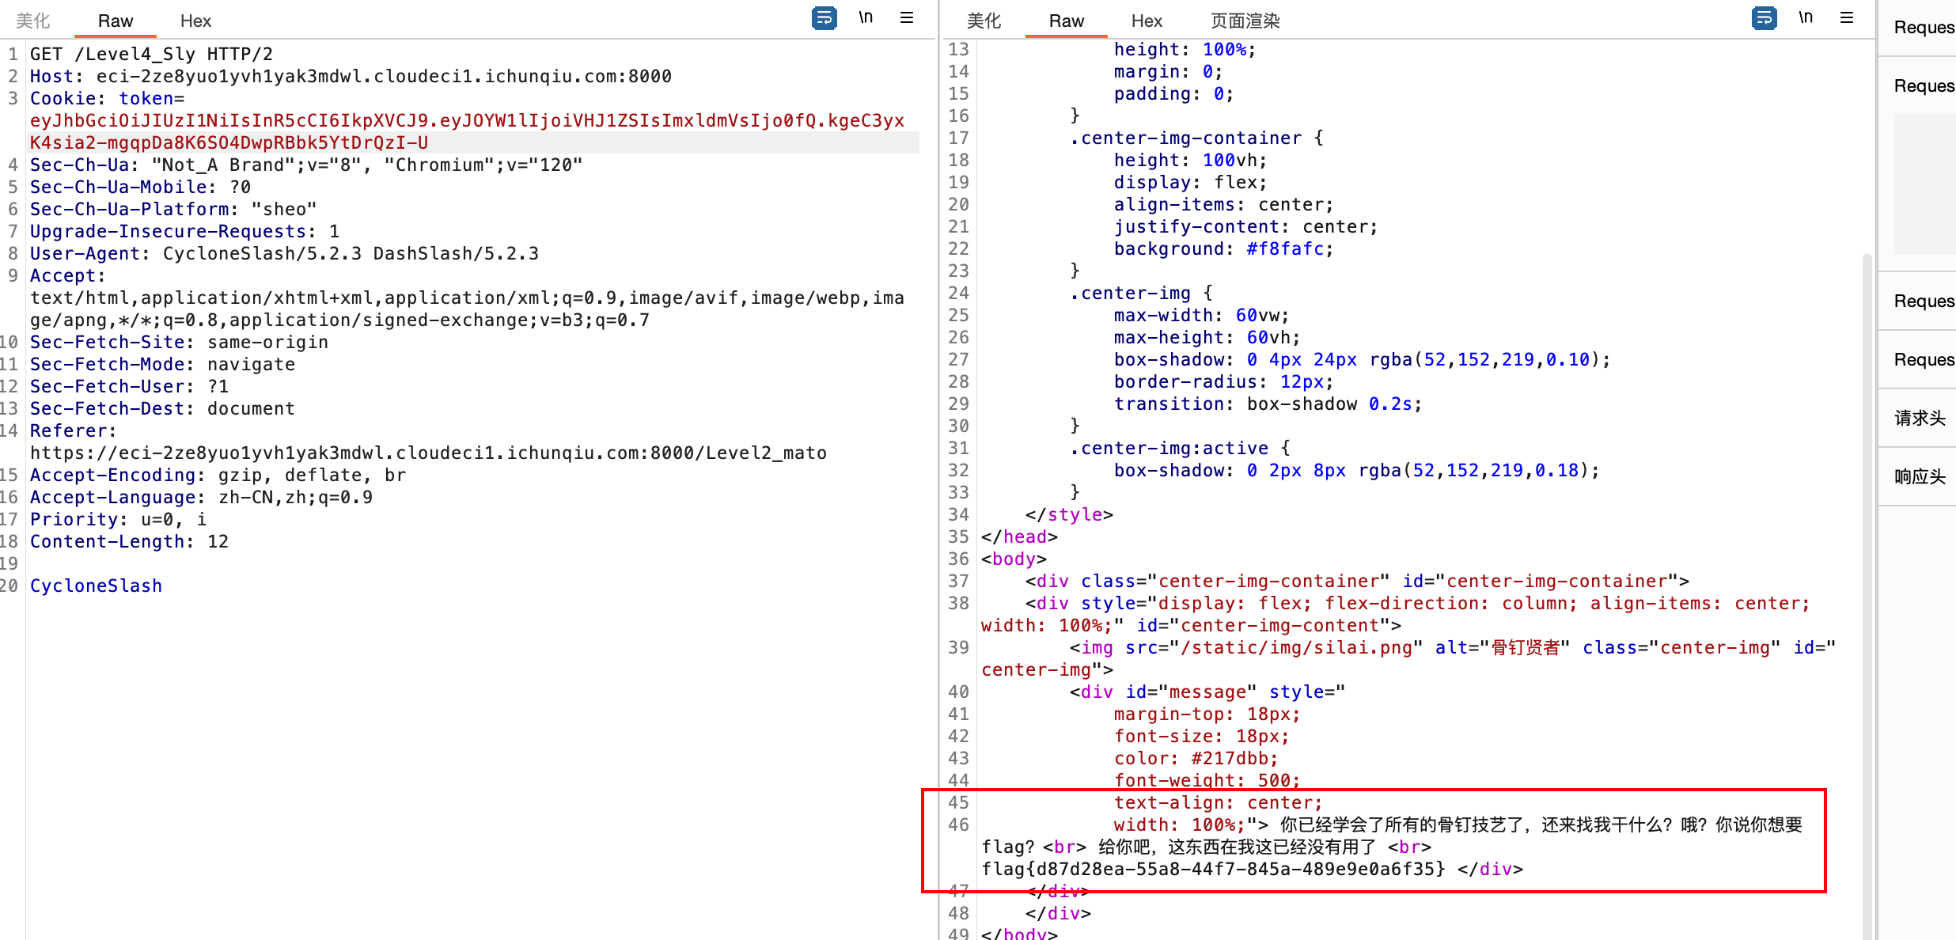Switch response view to 页面渲染 tab
Image resolution: width=1956 pixels, height=940 pixels.
(x=1245, y=21)
